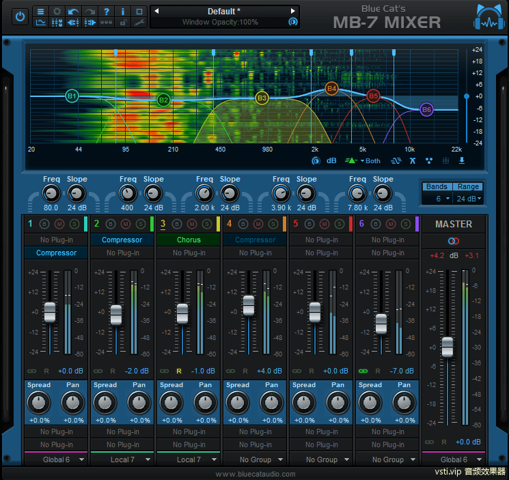Screen dimensions: 509x480
Task: Open the global settings gear icon
Action: (57, 12)
